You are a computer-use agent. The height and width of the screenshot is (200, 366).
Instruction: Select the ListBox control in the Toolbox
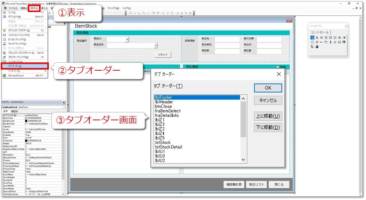[x=331, y=38]
